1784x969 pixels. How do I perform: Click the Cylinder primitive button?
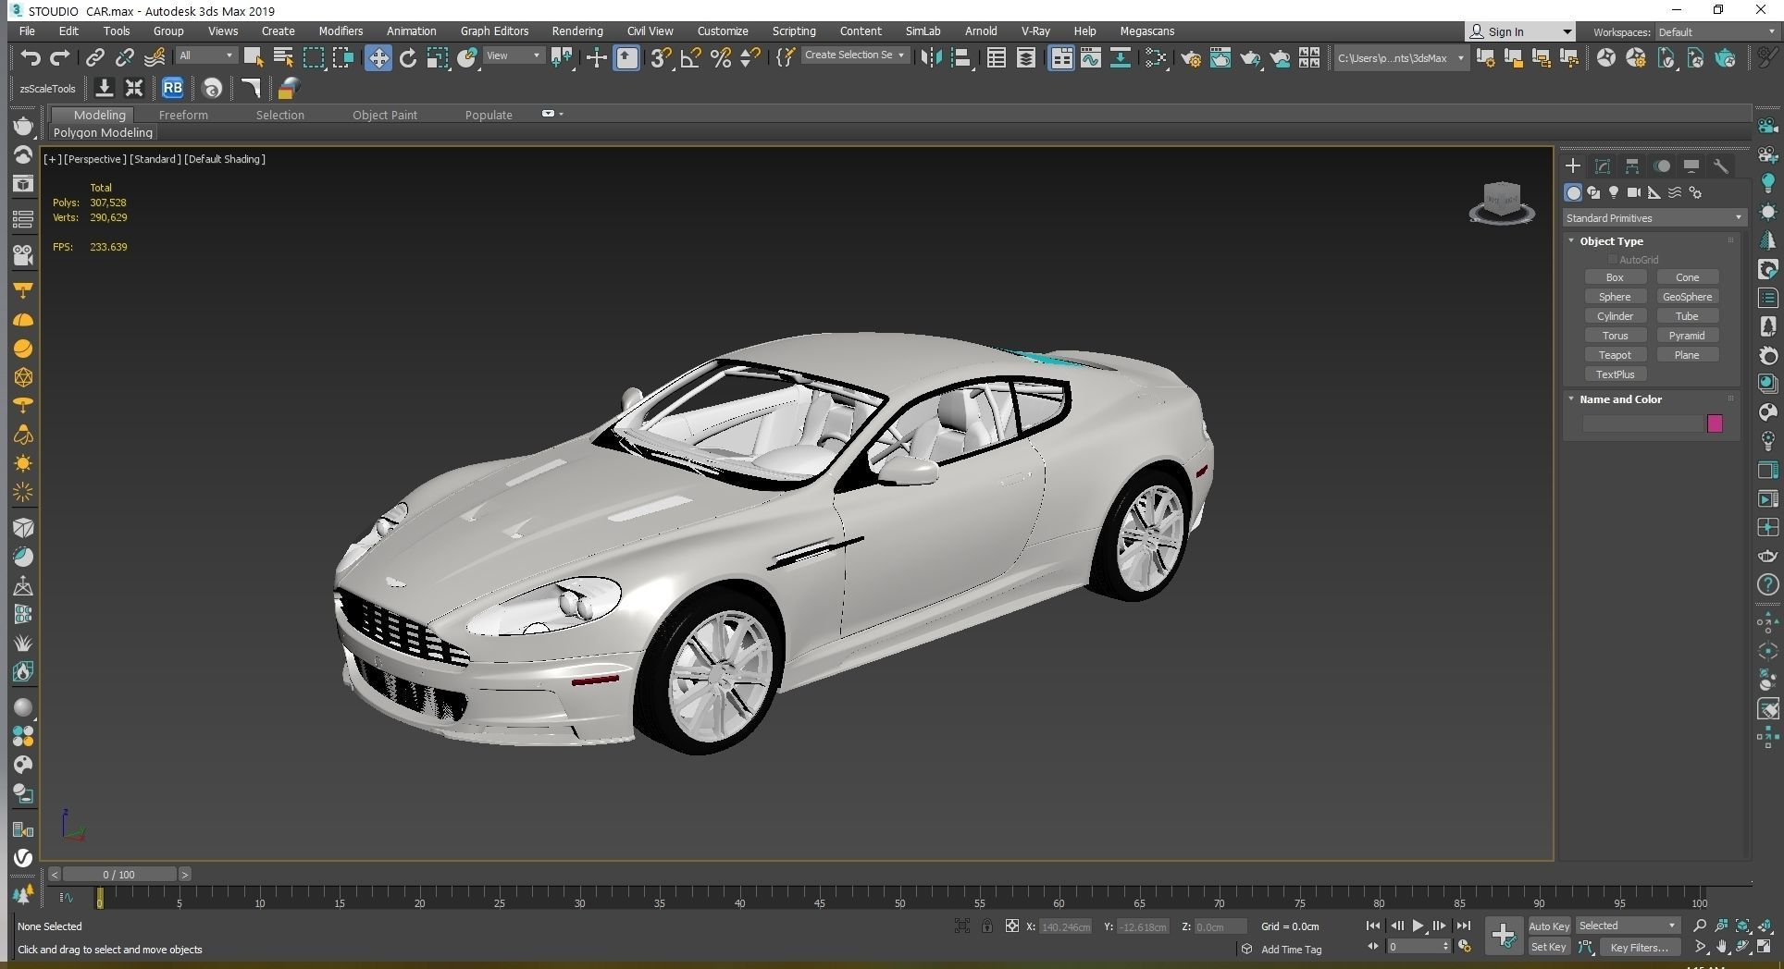pyautogui.click(x=1615, y=316)
